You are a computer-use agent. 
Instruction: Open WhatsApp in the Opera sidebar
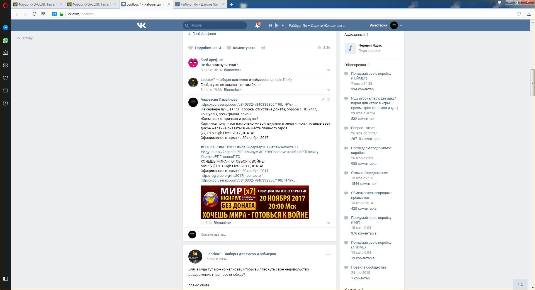pos(5,40)
